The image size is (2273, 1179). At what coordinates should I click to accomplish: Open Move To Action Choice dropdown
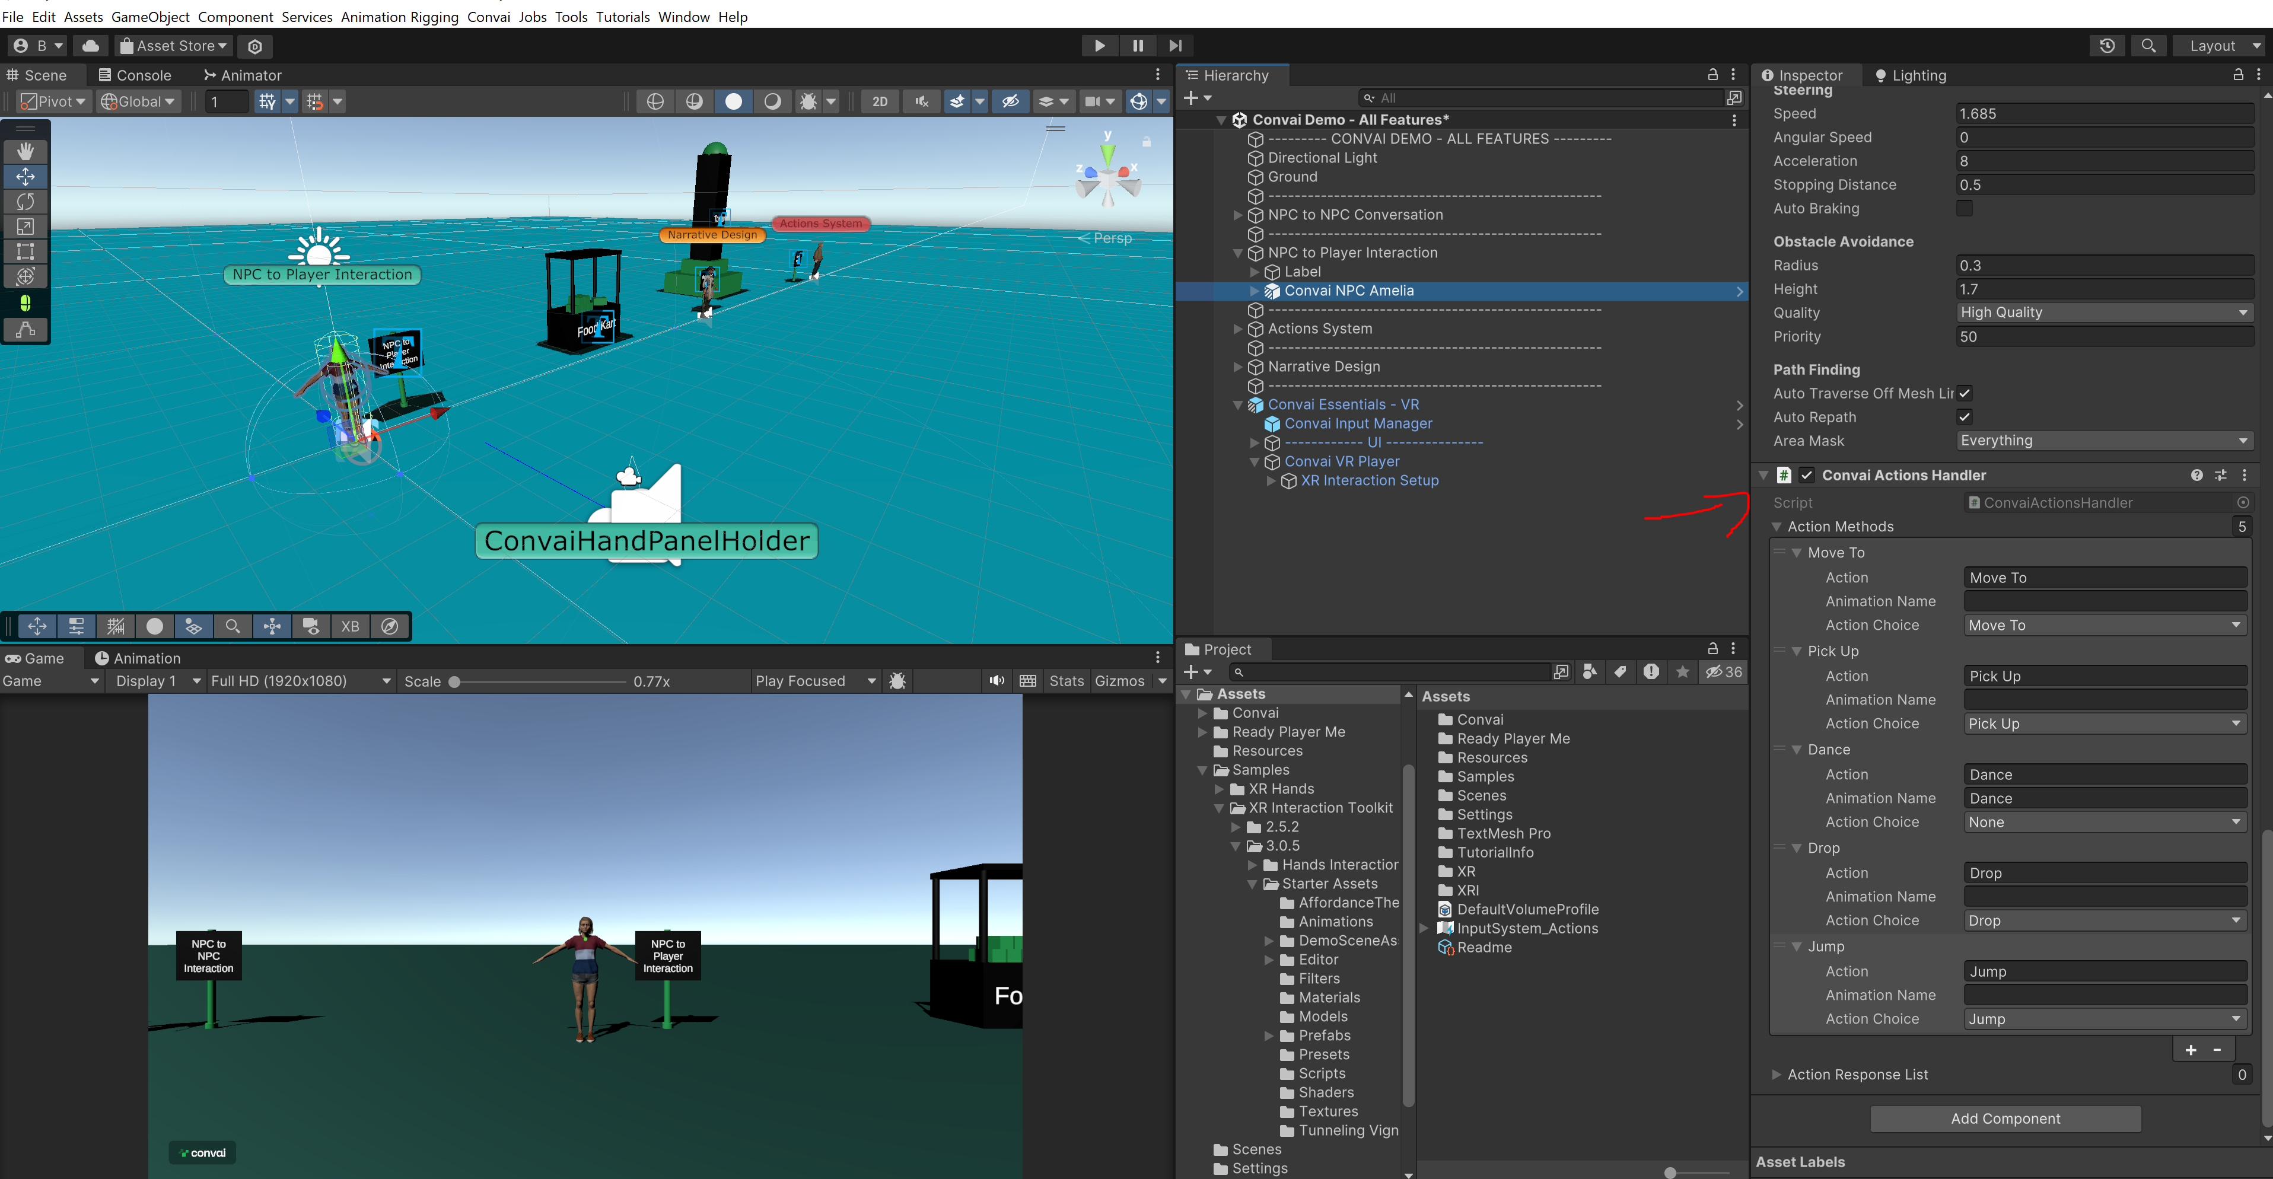tap(2105, 625)
